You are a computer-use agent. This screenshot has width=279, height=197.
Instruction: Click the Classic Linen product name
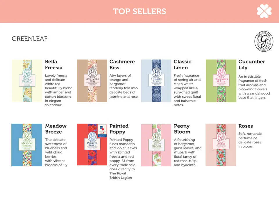point(183,65)
